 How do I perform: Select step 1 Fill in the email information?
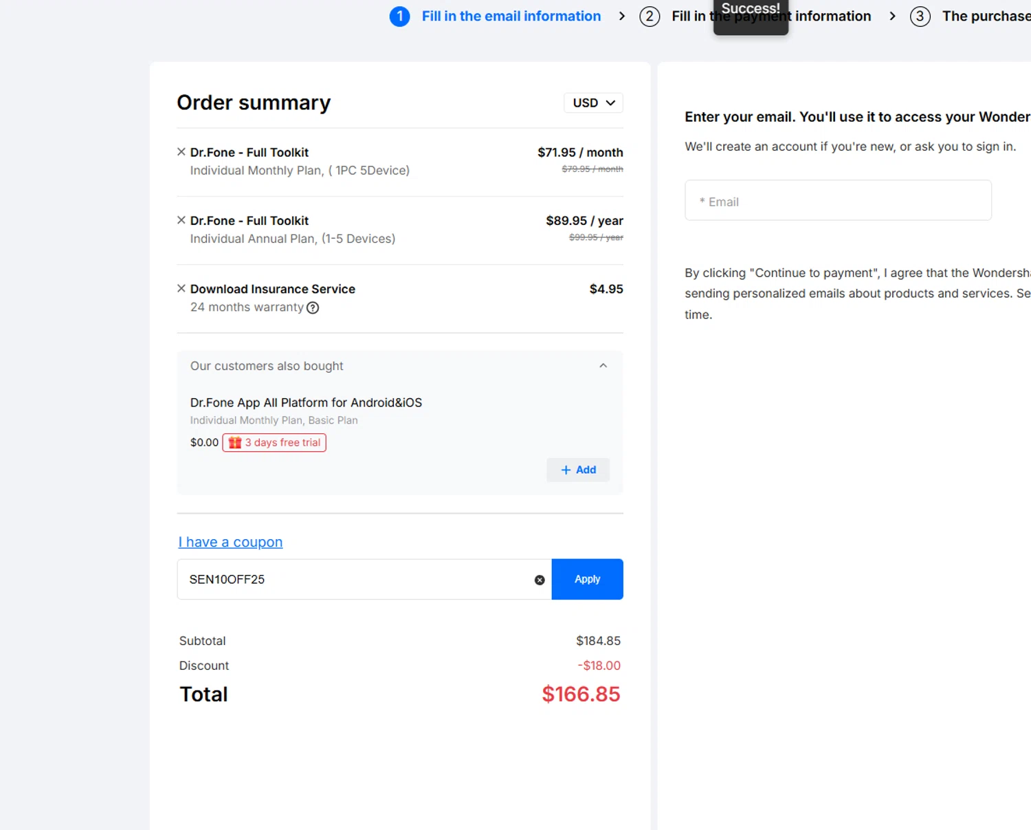[x=496, y=16]
